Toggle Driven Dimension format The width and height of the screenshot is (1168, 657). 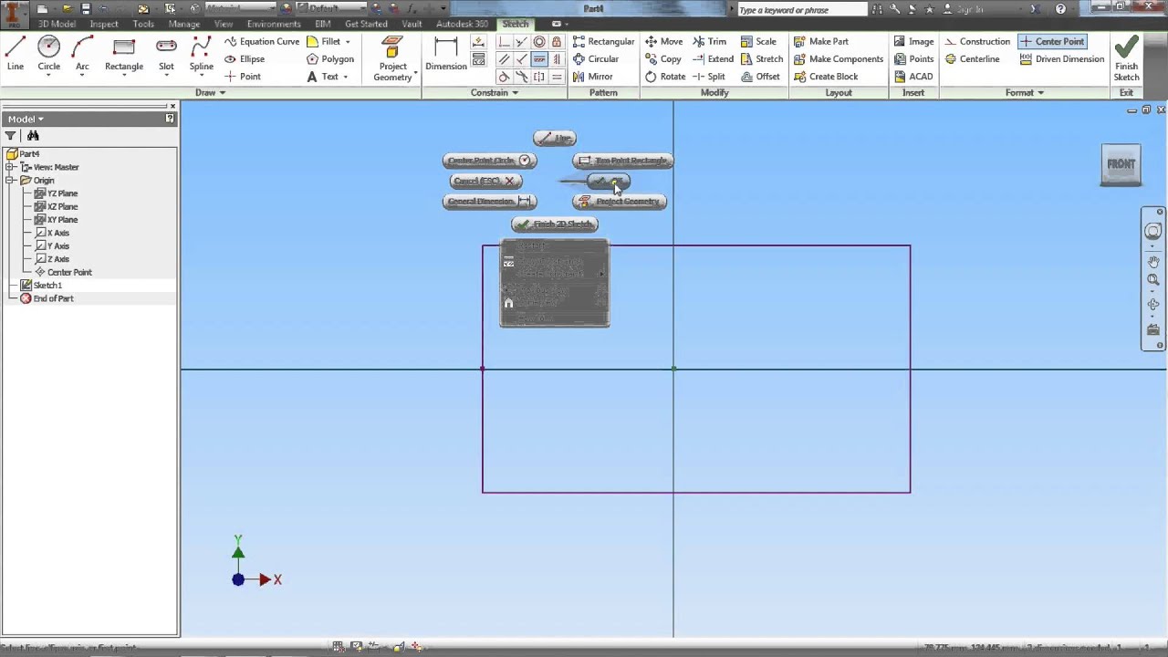(1062, 58)
